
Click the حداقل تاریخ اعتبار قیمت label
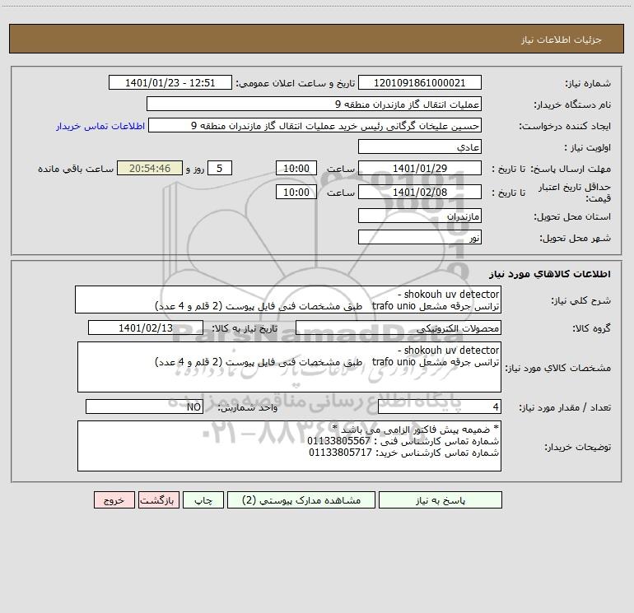pyautogui.click(x=575, y=193)
